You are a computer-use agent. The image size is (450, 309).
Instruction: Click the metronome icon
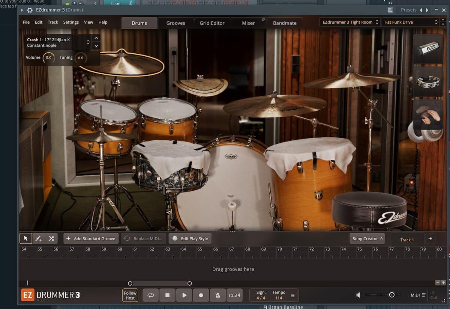click(x=217, y=295)
